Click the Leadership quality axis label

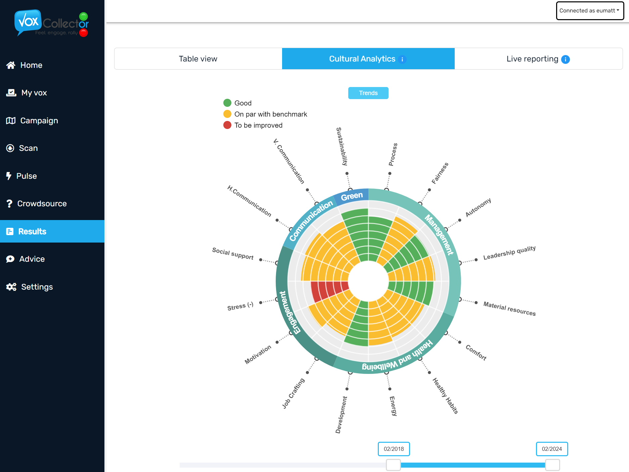[509, 253]
